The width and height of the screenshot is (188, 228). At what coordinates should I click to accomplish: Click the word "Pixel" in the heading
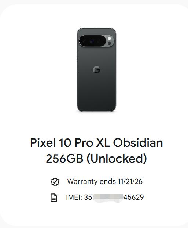coord(43,143)
